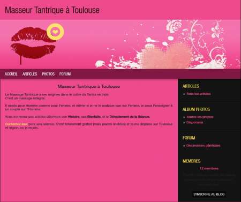Screen dimensions: 241x202
Task: Select Tous les articles in sidebar
Action: click(x=199, y=94)
